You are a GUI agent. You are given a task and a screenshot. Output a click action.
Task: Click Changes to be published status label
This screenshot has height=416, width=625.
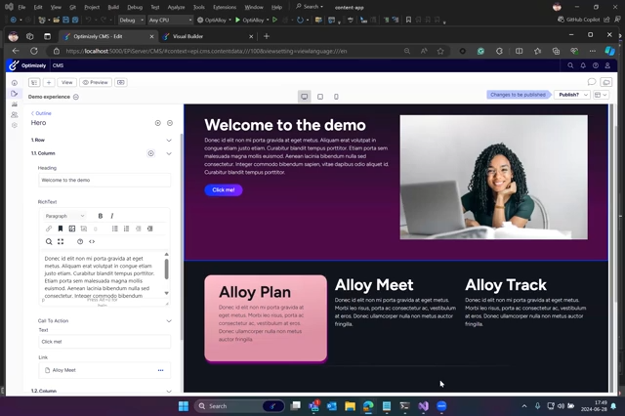[x=518, y=95]
